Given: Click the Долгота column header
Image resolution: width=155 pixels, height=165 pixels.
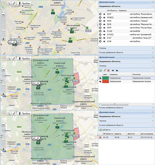Looking at the screenshot, I should click(133, 134).
